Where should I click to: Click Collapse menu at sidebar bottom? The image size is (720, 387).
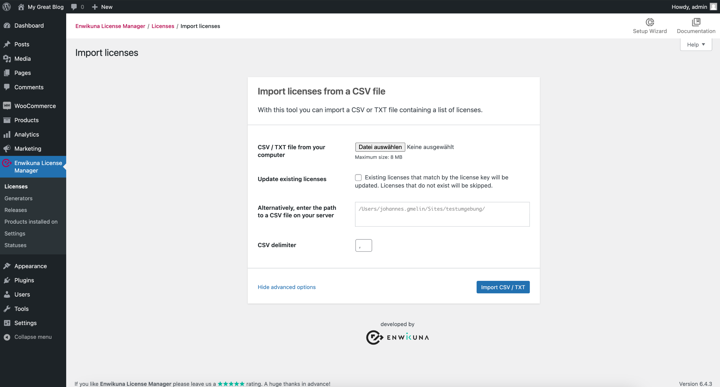tap(32, 337)
